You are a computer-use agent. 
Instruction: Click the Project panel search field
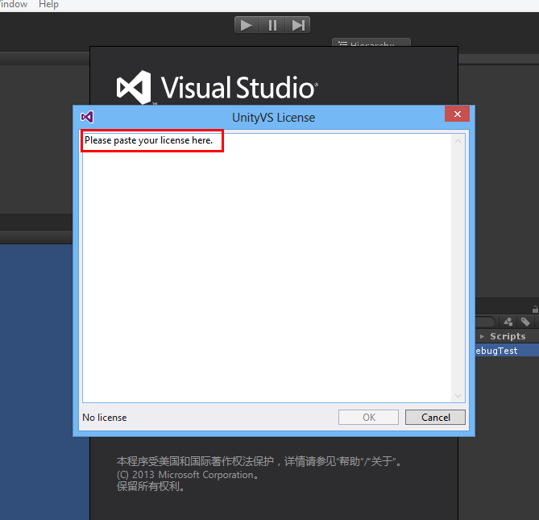point(485,322)
